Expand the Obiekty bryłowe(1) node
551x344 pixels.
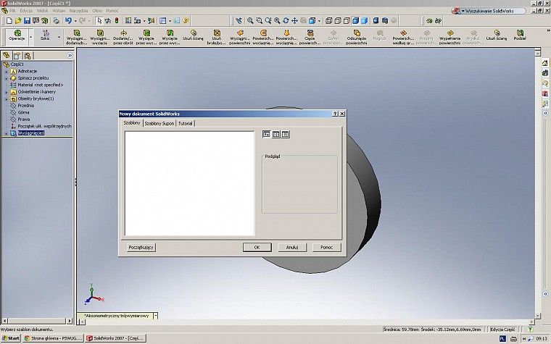6,99
